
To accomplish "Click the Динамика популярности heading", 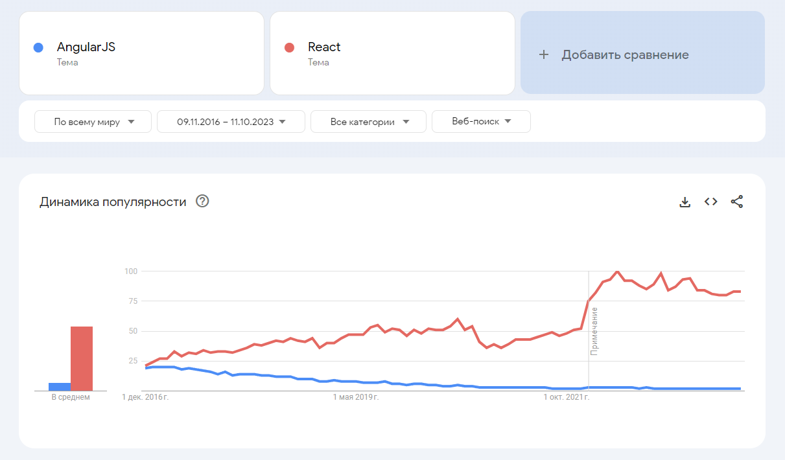I will click(x=113, y=201).
